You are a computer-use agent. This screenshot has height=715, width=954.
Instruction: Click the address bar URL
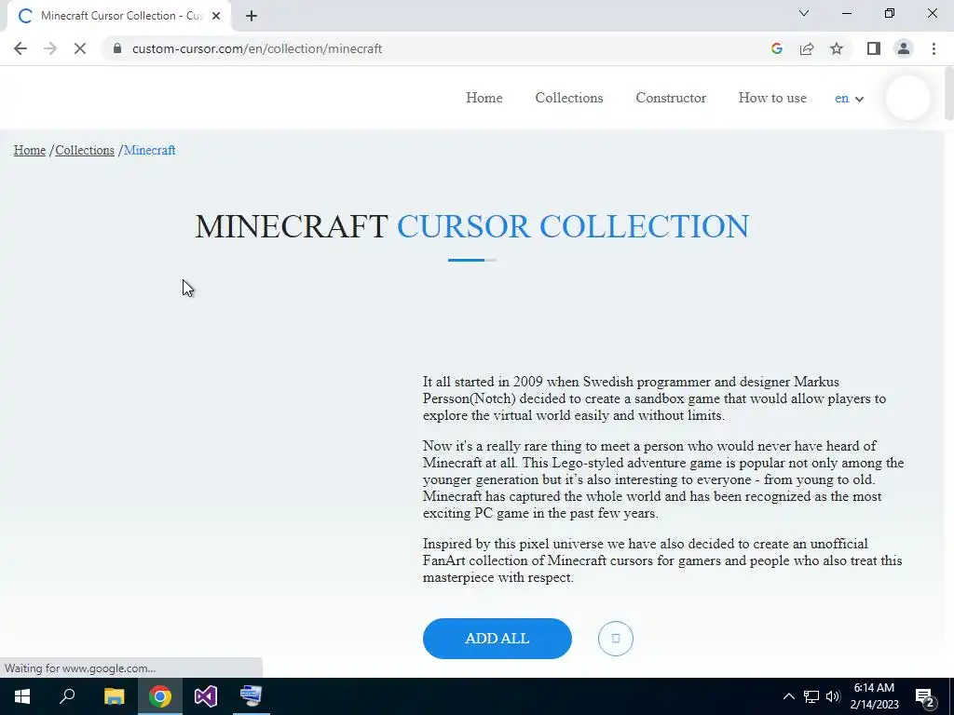pos(257,48)
